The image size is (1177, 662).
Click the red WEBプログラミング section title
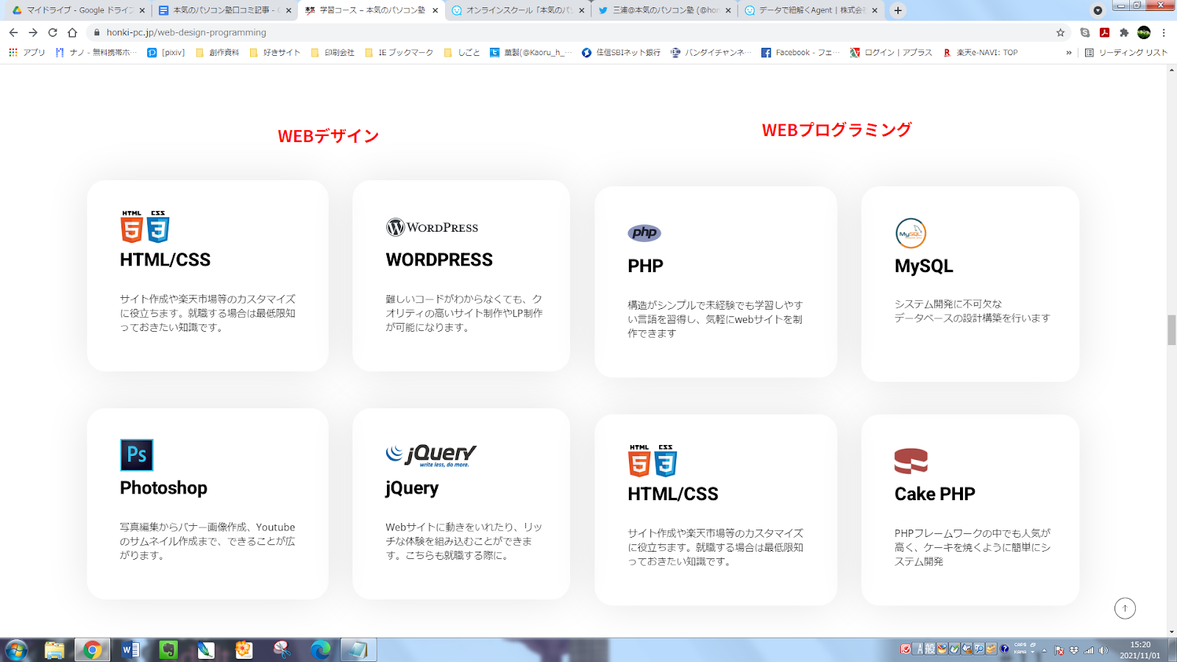click(x=836, y=130)
